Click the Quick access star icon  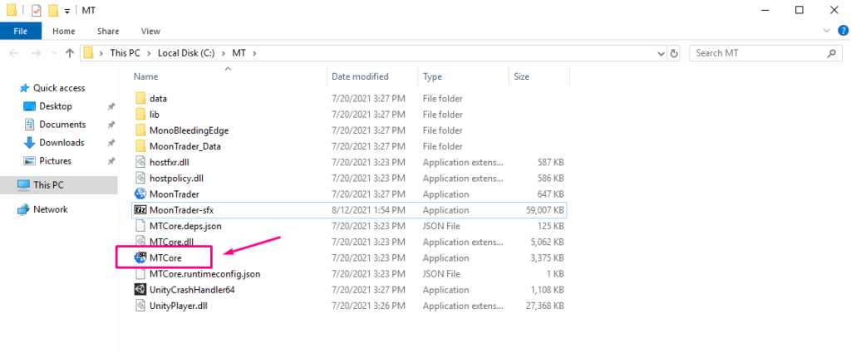click(x=24, y=88)
